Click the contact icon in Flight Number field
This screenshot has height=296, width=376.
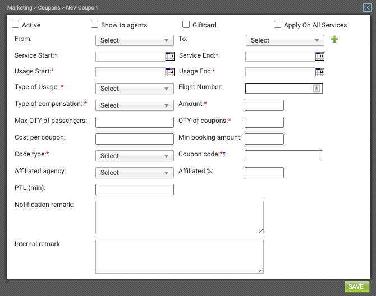click(317, 89)
